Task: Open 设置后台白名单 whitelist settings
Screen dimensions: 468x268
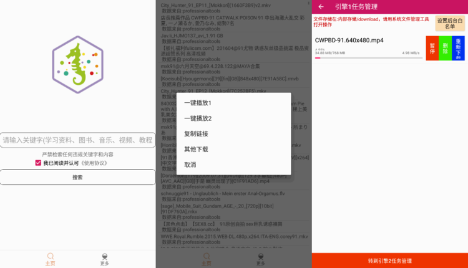Action: pyautogui.click(x=450, y=24)
